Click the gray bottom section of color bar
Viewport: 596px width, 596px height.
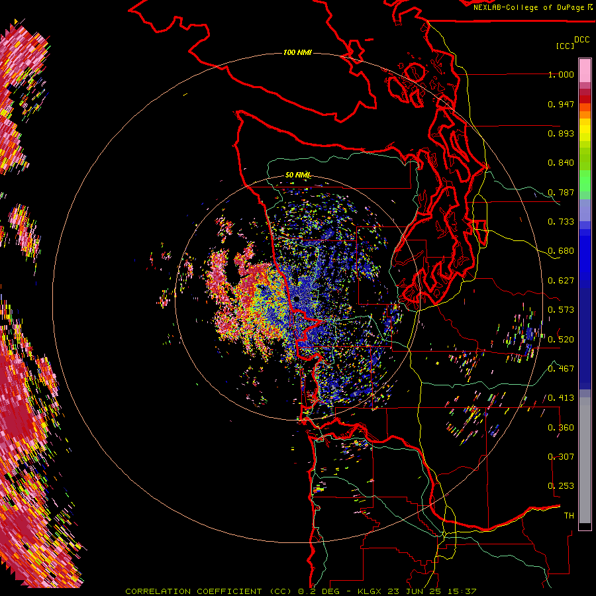[x=585, y=460]
